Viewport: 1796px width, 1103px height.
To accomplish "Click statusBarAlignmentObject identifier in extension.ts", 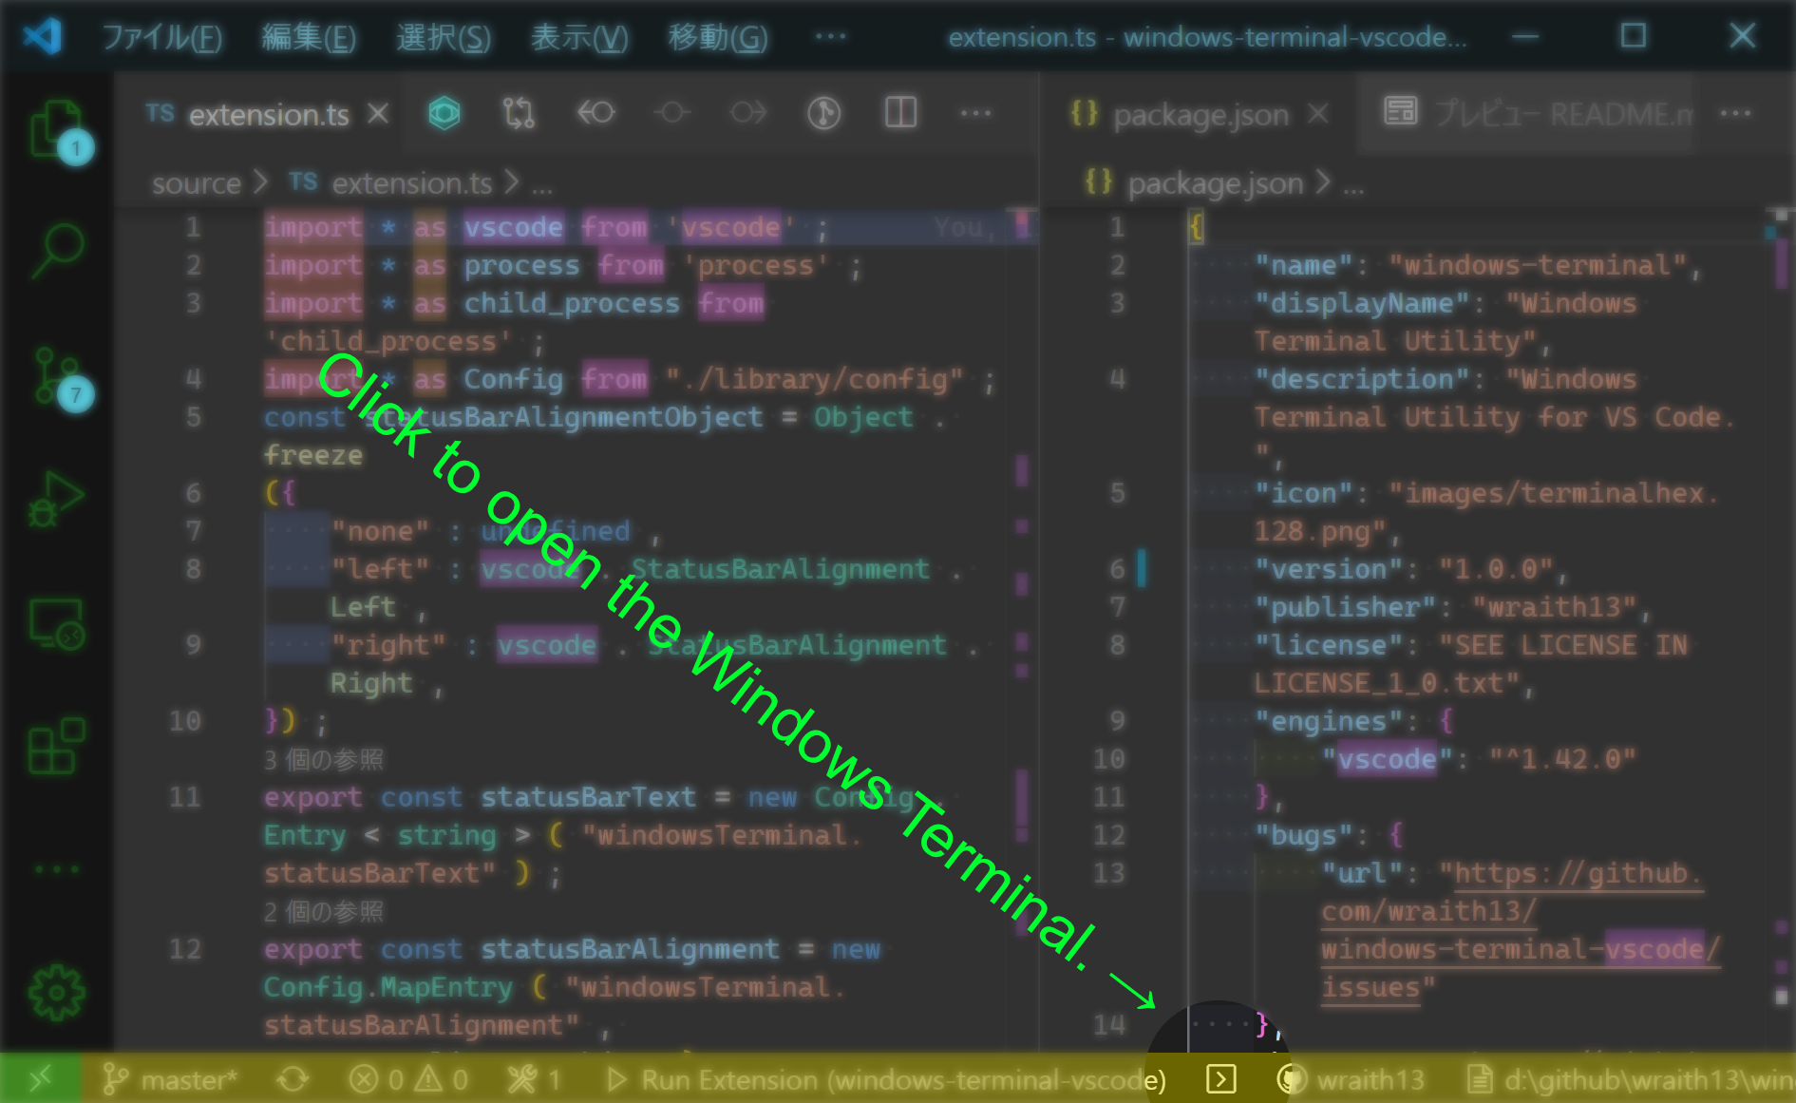I will tap(564, 417).
